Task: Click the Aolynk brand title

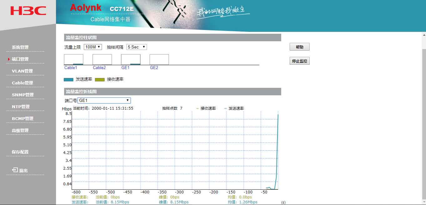Action: (86, 7)
